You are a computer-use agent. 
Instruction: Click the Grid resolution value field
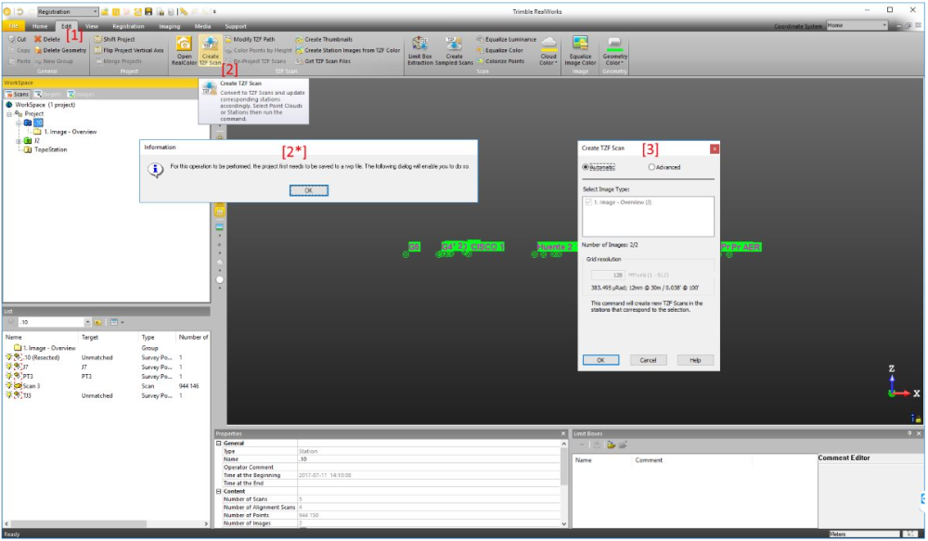[608, 275]
